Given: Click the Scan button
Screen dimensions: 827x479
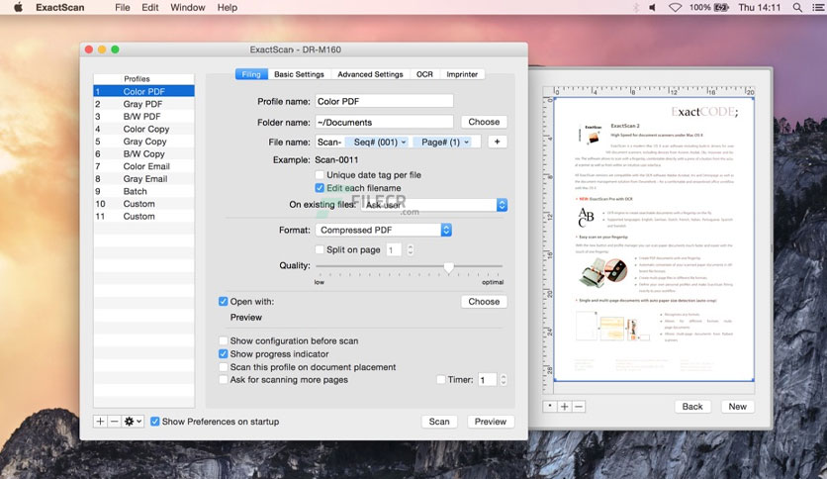Looking at the screenshot, I should (439, 422).
